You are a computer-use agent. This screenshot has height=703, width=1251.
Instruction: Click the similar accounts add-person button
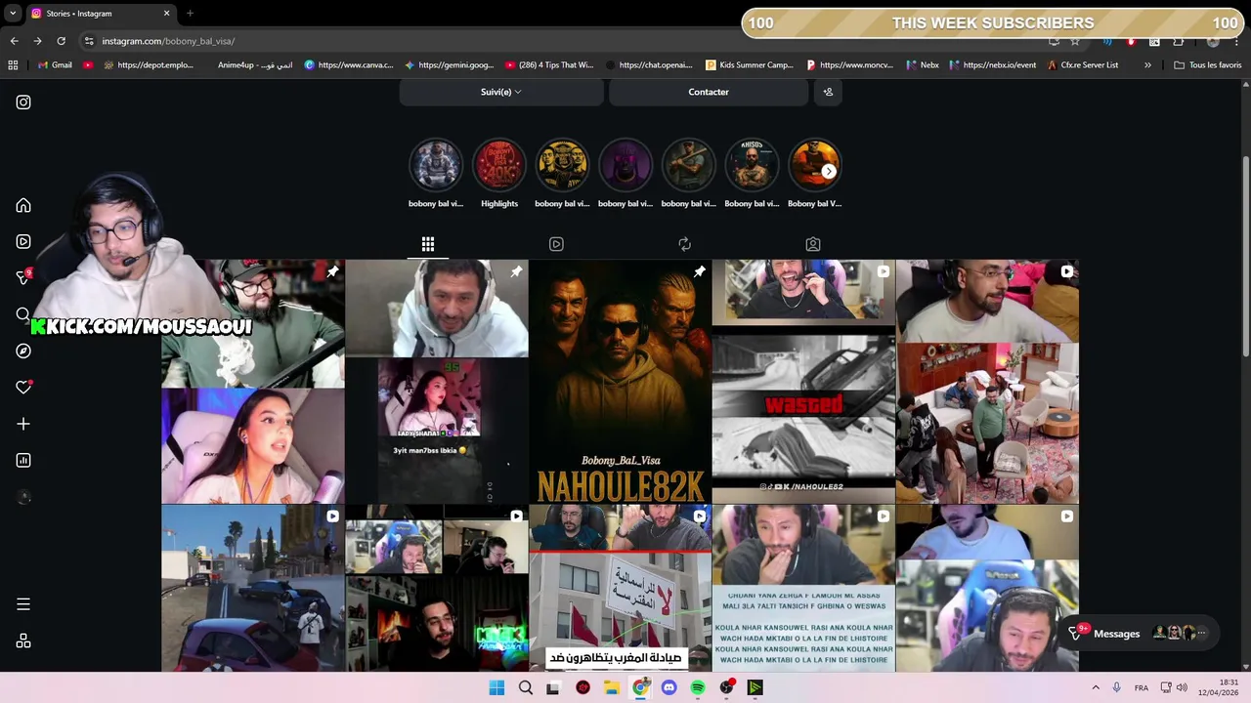click(x=828, y=92)
